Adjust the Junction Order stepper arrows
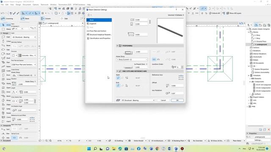The height and width of the screenshot is (152, 271). [x=182, y=67]
